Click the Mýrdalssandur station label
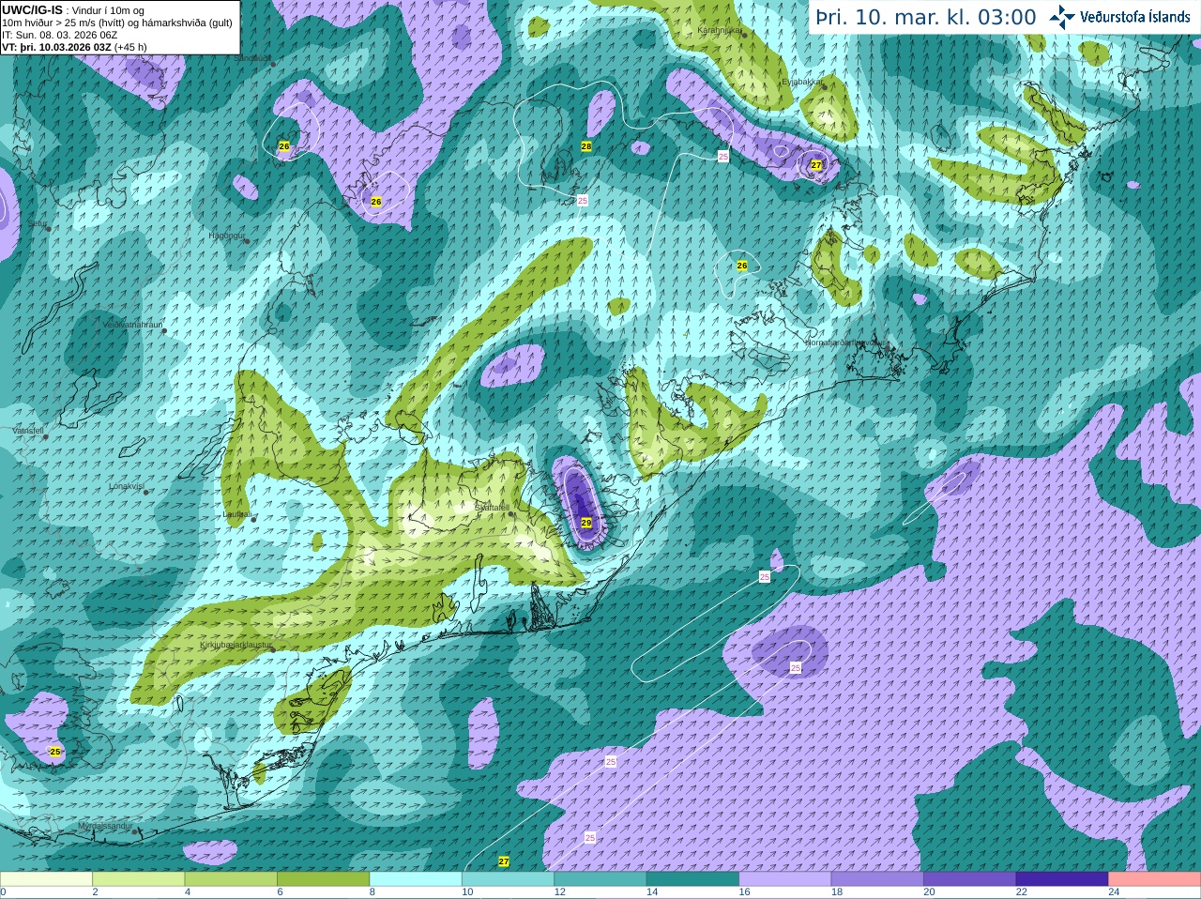 tap(105, 826)
